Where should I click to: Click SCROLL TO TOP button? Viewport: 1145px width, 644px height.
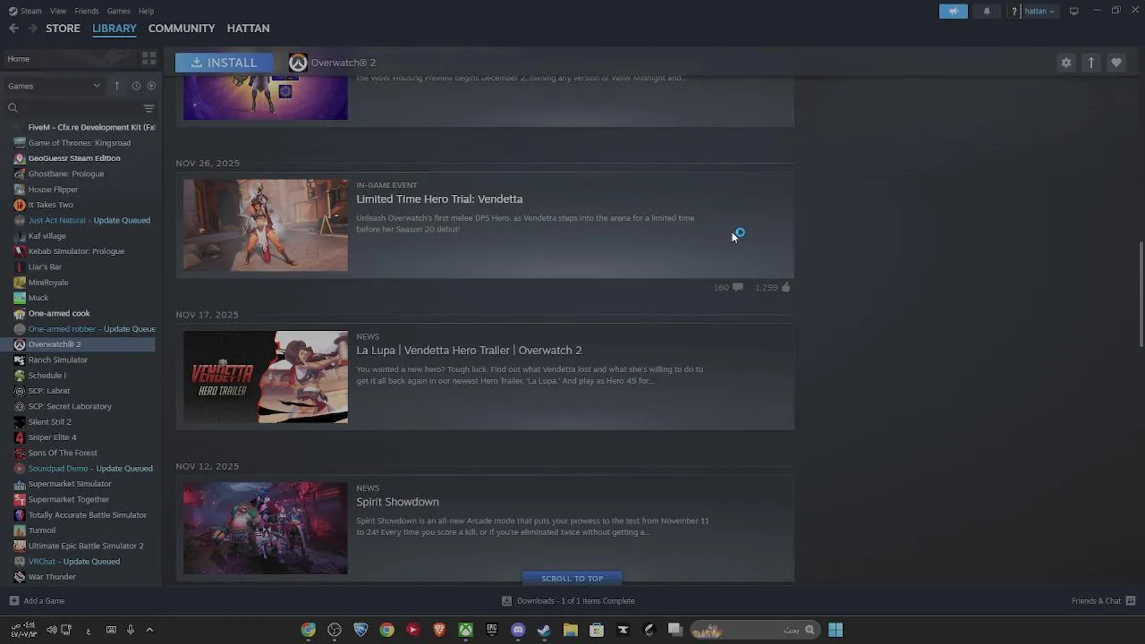point(572,578)
